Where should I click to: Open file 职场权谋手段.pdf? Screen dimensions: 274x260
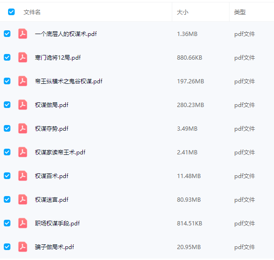click(x=57, y=223)
